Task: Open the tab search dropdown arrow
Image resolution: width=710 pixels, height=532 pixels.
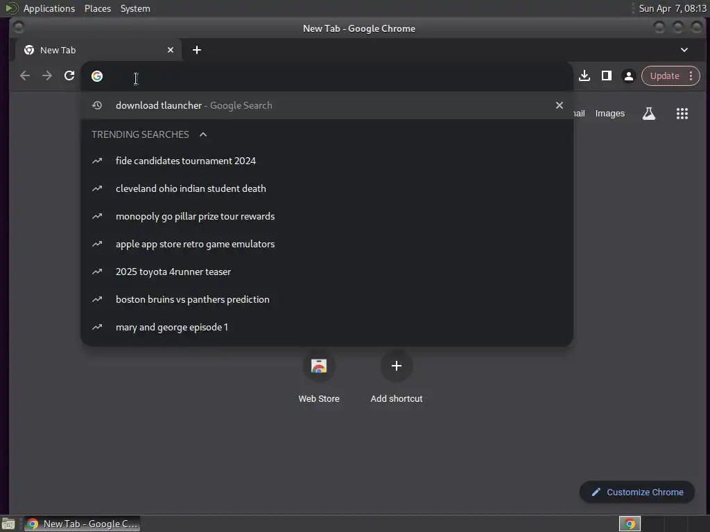Action: click(684, 50)
